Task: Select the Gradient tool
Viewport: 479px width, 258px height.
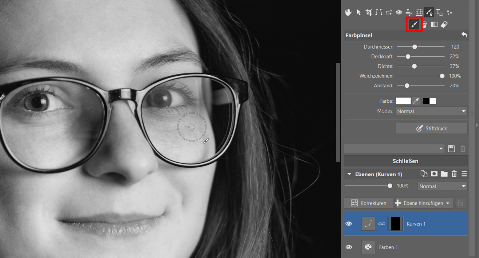Action: point(434,24)
